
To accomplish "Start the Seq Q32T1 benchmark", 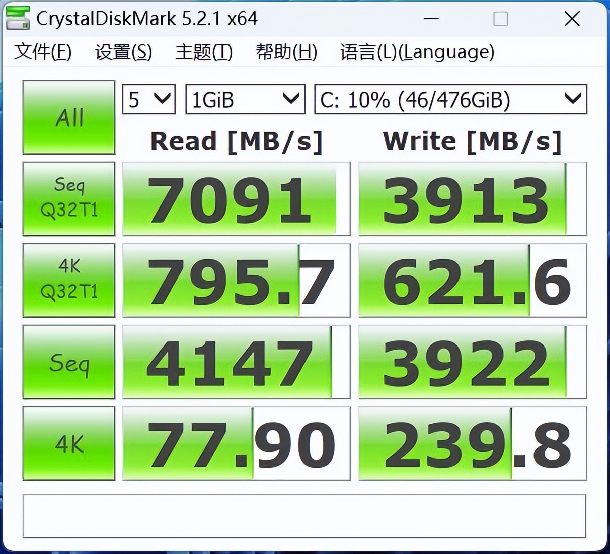I will [69, 199].
